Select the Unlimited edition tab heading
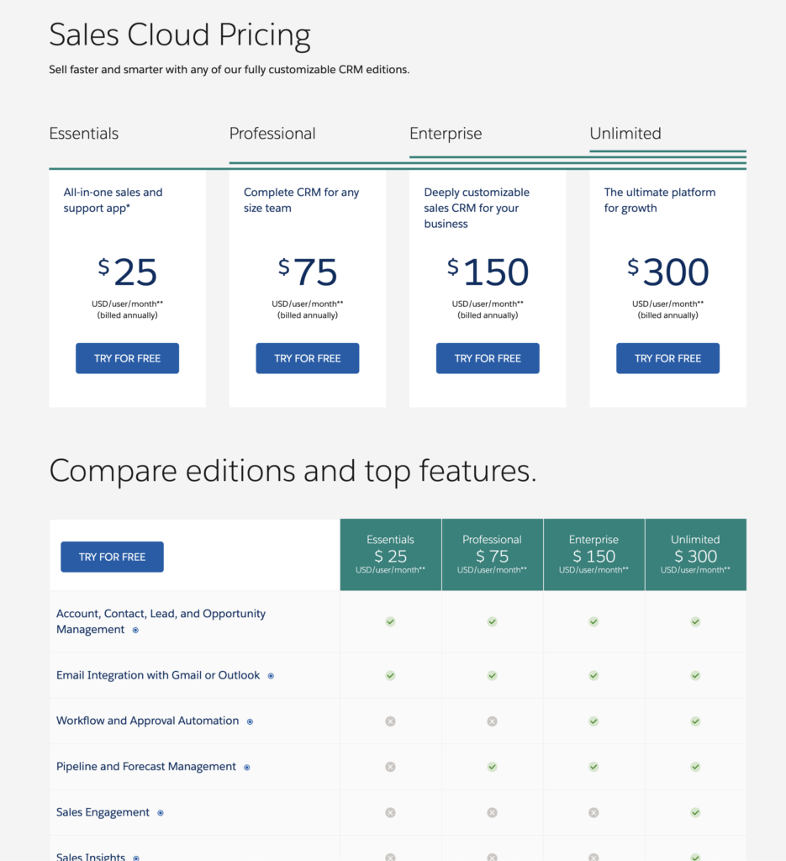The width and height of the screenshot is (786, 861). click(x=625, y=134)
